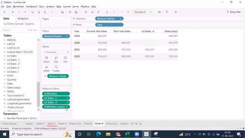Open the New Worksheet icon dropdown arrow
This screenshot has height=138, width=245.
66,12
